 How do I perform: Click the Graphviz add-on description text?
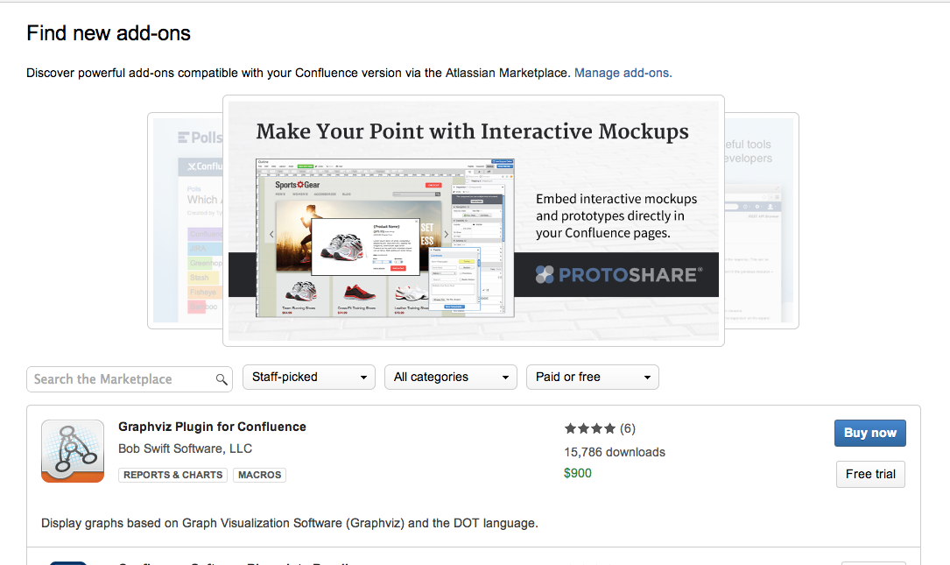(x=289, y=523)
